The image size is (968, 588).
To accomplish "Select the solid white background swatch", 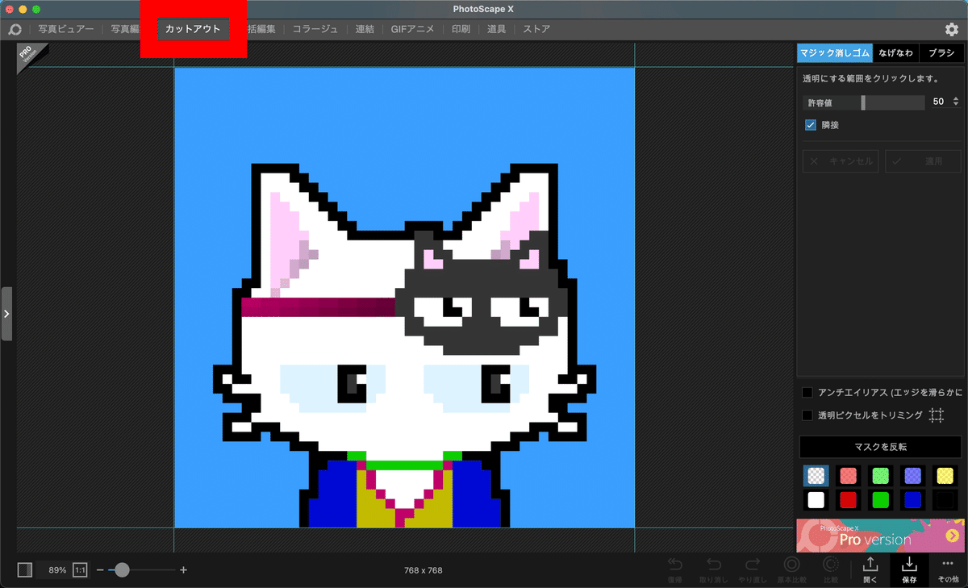I will (x=816, y=500).
